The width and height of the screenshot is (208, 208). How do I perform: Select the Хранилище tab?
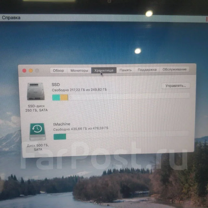[104, 70]
